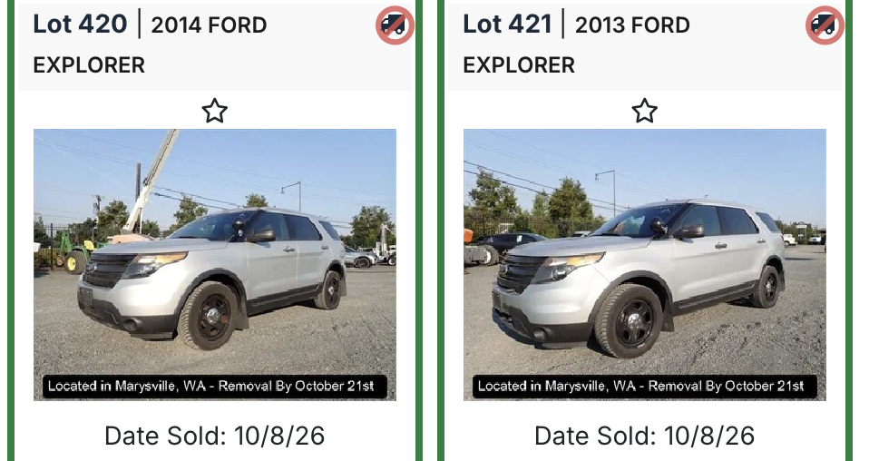Click the front wheel of the 2013 Explorer
The height and width of the screenshot is (461, 869).
tap(628, 320)
